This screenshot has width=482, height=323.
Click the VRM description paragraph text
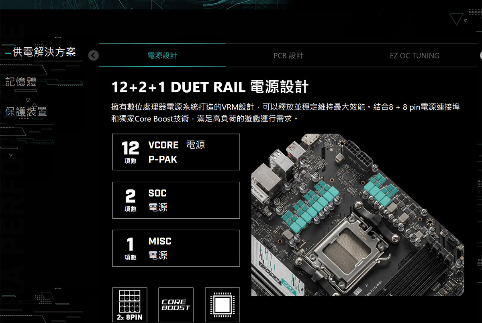(x=286, y=113)
